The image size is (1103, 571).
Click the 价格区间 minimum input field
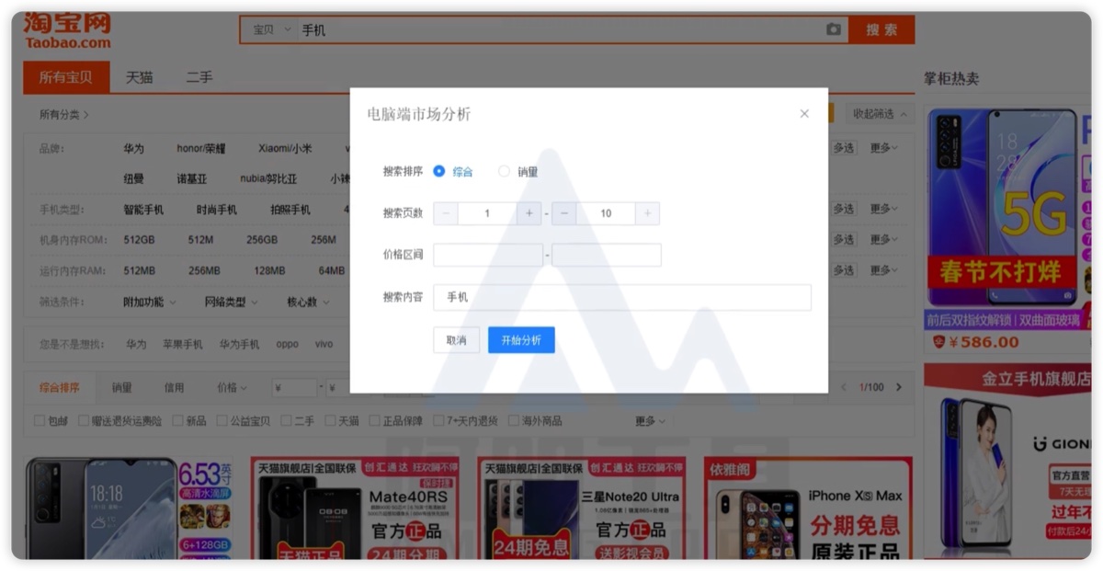[x=488, y=255]
